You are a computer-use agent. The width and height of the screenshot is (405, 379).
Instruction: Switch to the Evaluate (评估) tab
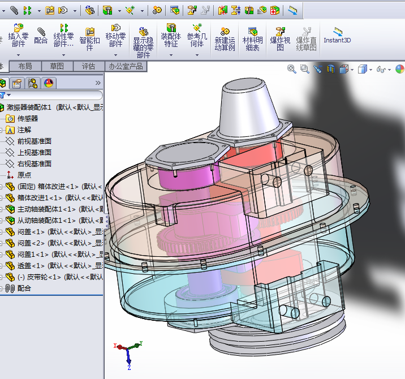(x=89, y=66)
